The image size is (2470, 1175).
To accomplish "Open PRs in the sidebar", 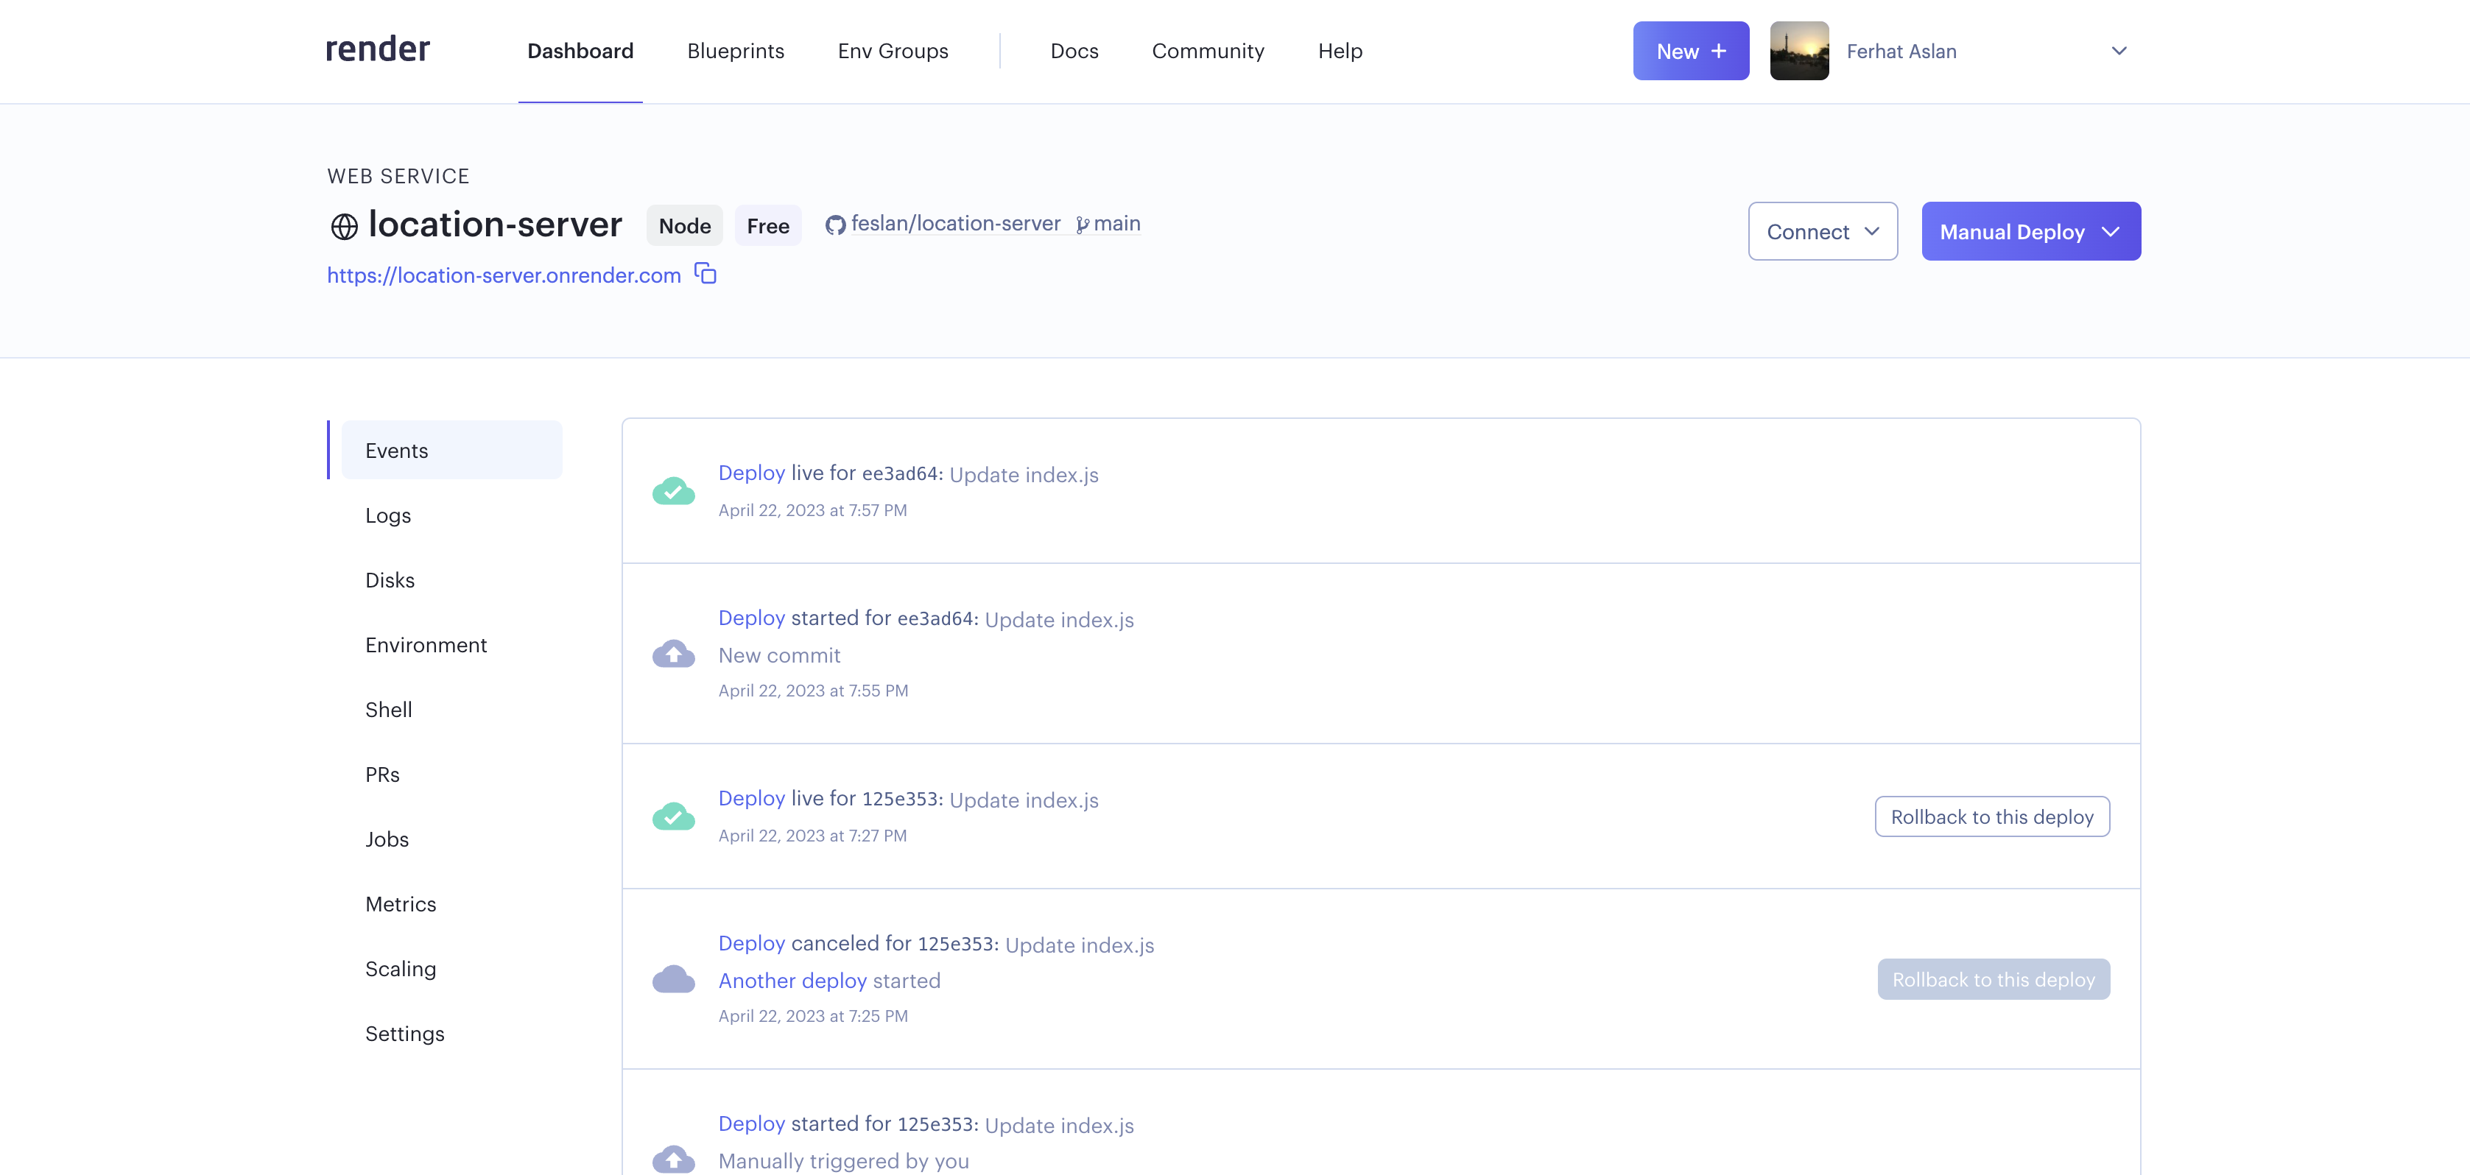I will [x=383, y=774].
